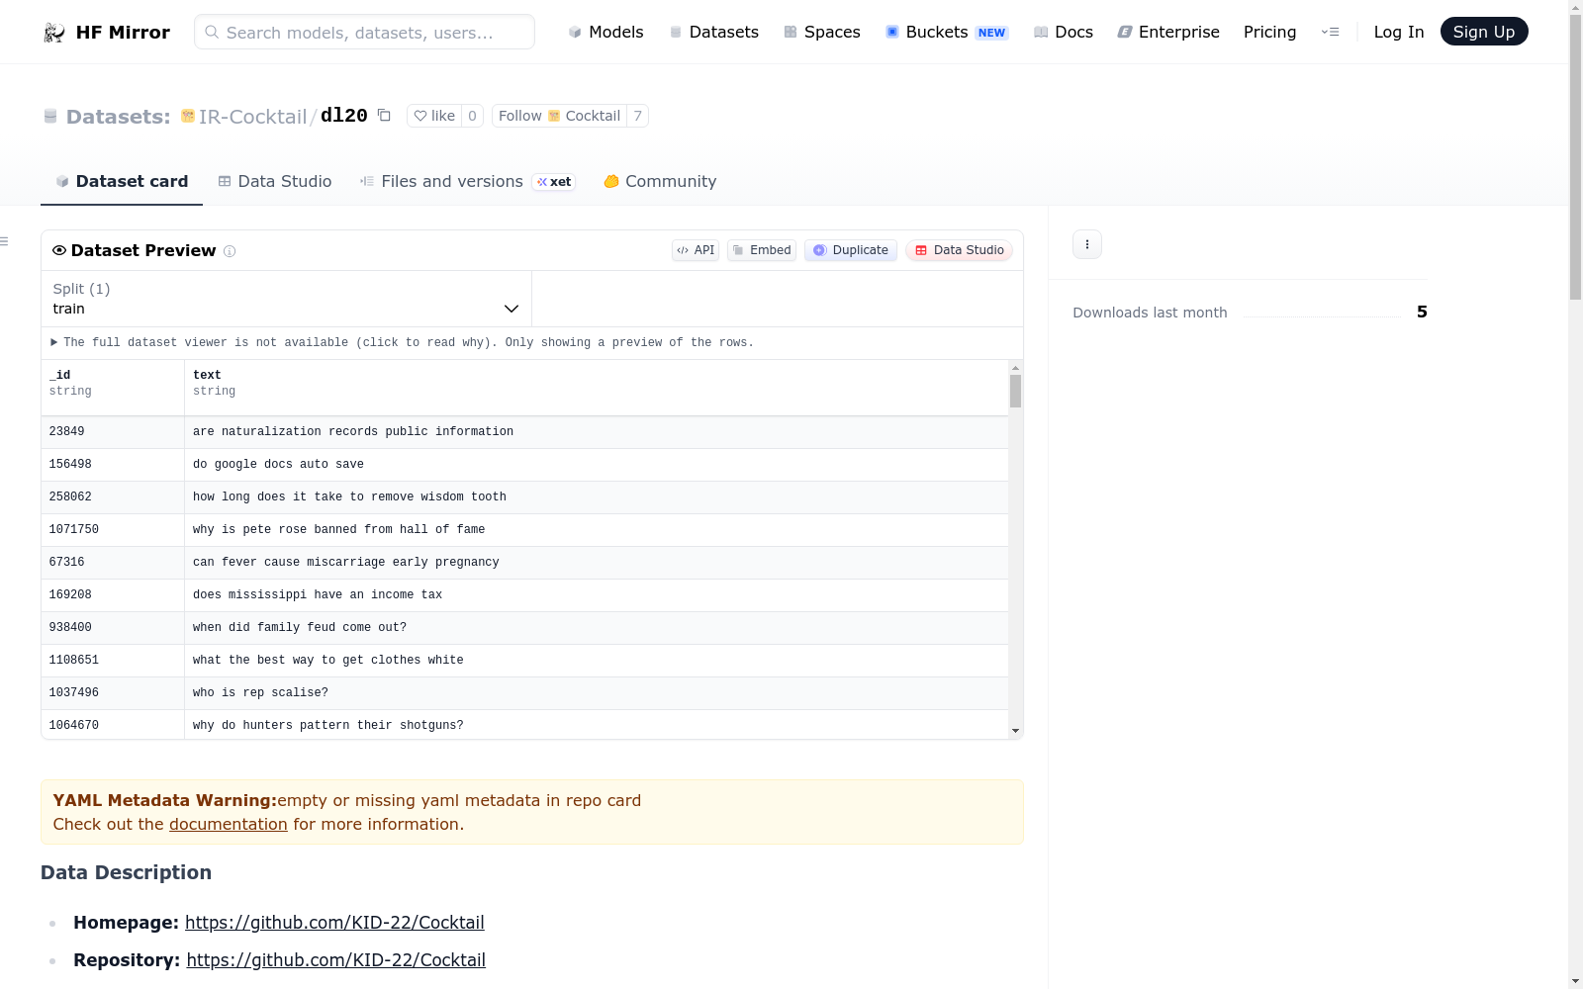1583x989 pixels.
Task: Click the like count 0
Action: tap(472, 116)
